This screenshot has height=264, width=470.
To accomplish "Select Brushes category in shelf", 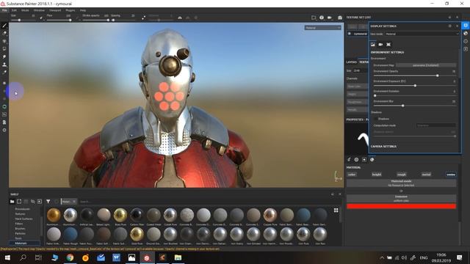I will 20,228.
